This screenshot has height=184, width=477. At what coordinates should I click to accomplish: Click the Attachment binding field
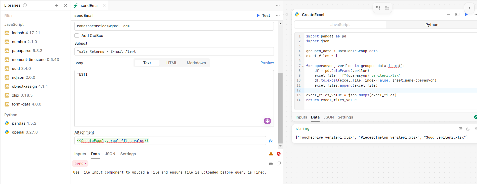tap(170, 141)
